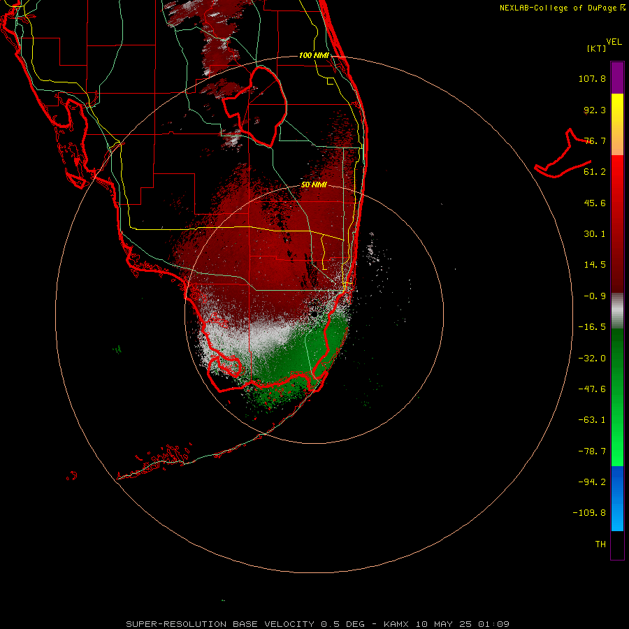Click the 100 NMI range ring label

tap(314, 55)
